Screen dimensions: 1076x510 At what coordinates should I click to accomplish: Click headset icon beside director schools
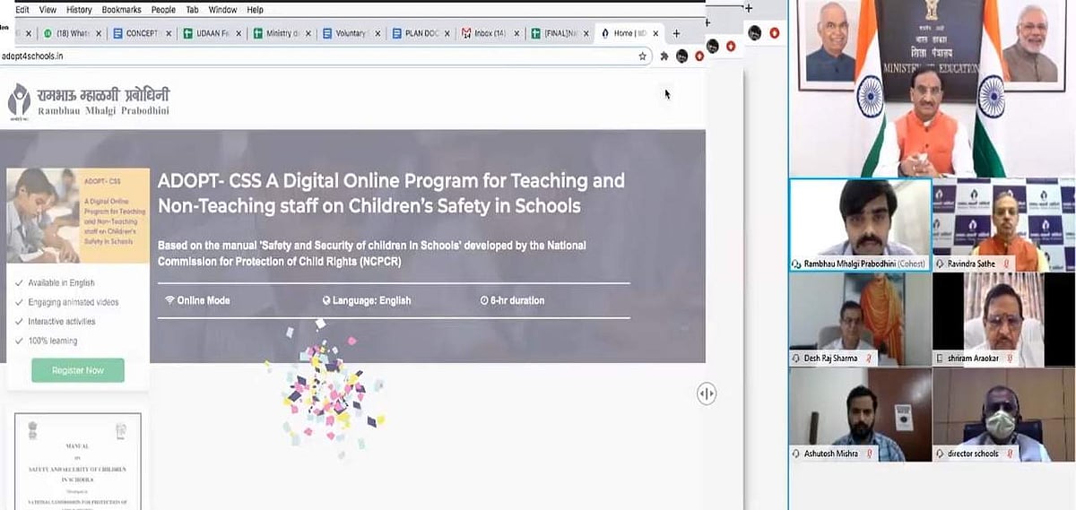click(940, 454)
